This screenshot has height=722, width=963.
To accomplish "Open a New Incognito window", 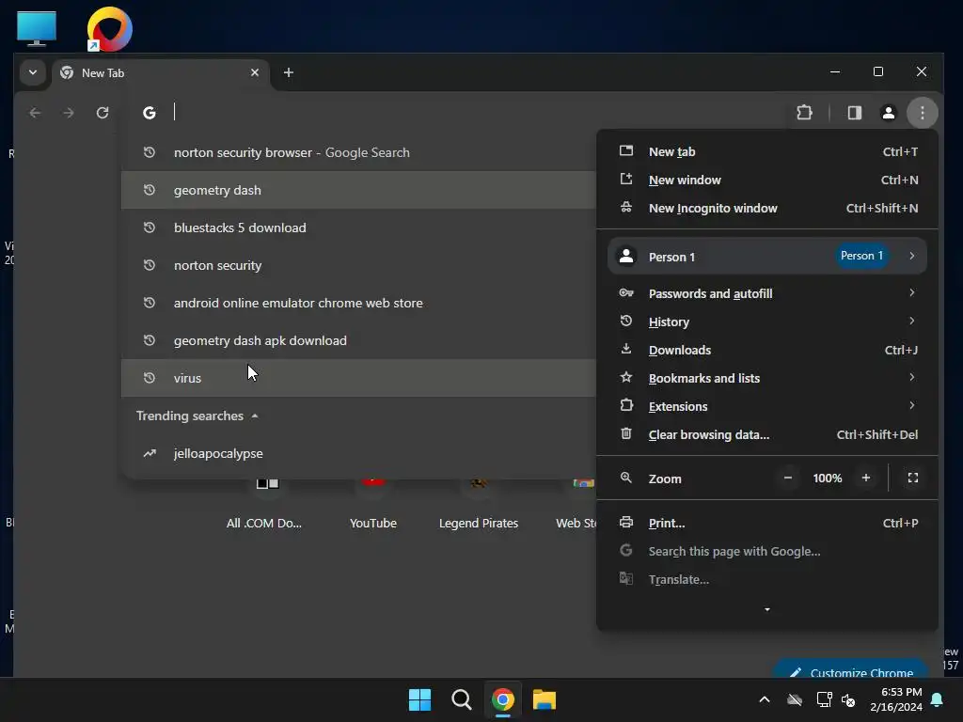I will pyautogui.click(x=767, y=208).
